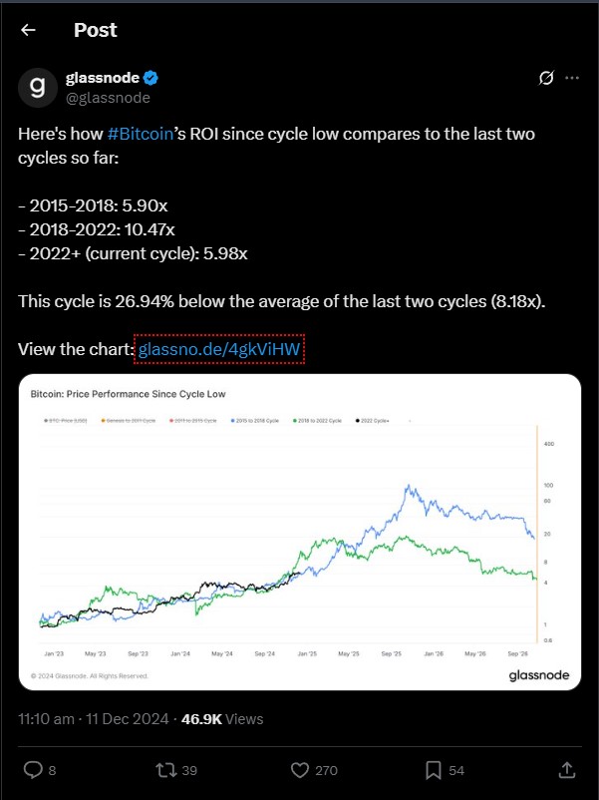Bookmark this post
Image resolution: width=599 pixels, height=800 pixels.
[434, 770]
